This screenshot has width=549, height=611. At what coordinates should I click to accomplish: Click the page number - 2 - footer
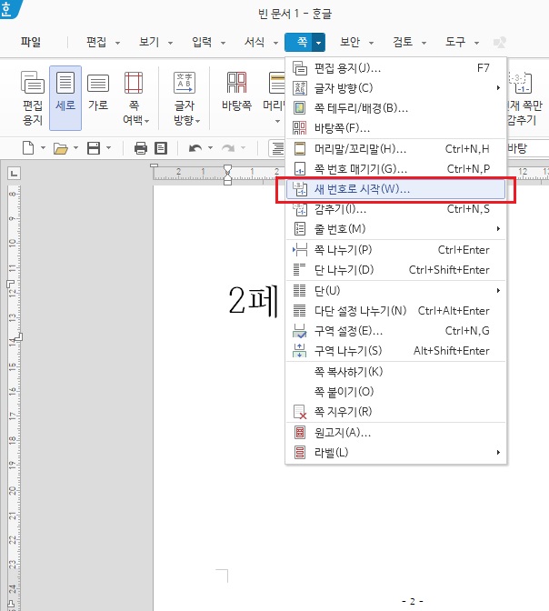point(413,601)
